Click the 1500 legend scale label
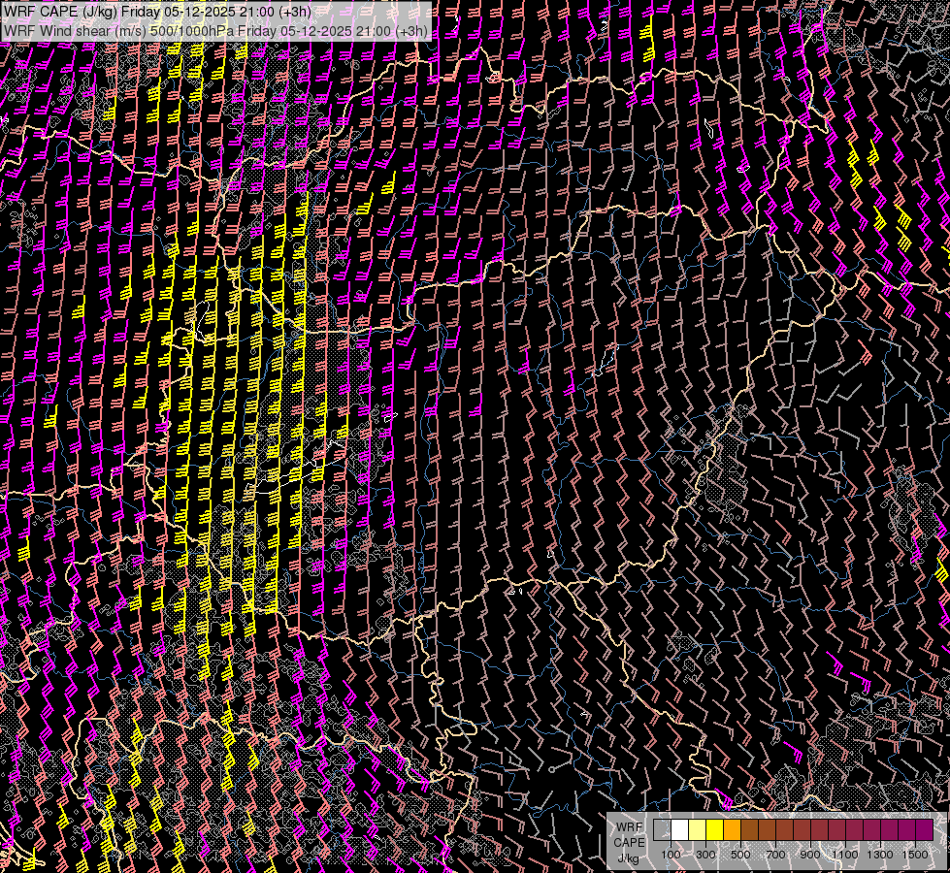Viewport: 950px width, 873px height. 914,854
